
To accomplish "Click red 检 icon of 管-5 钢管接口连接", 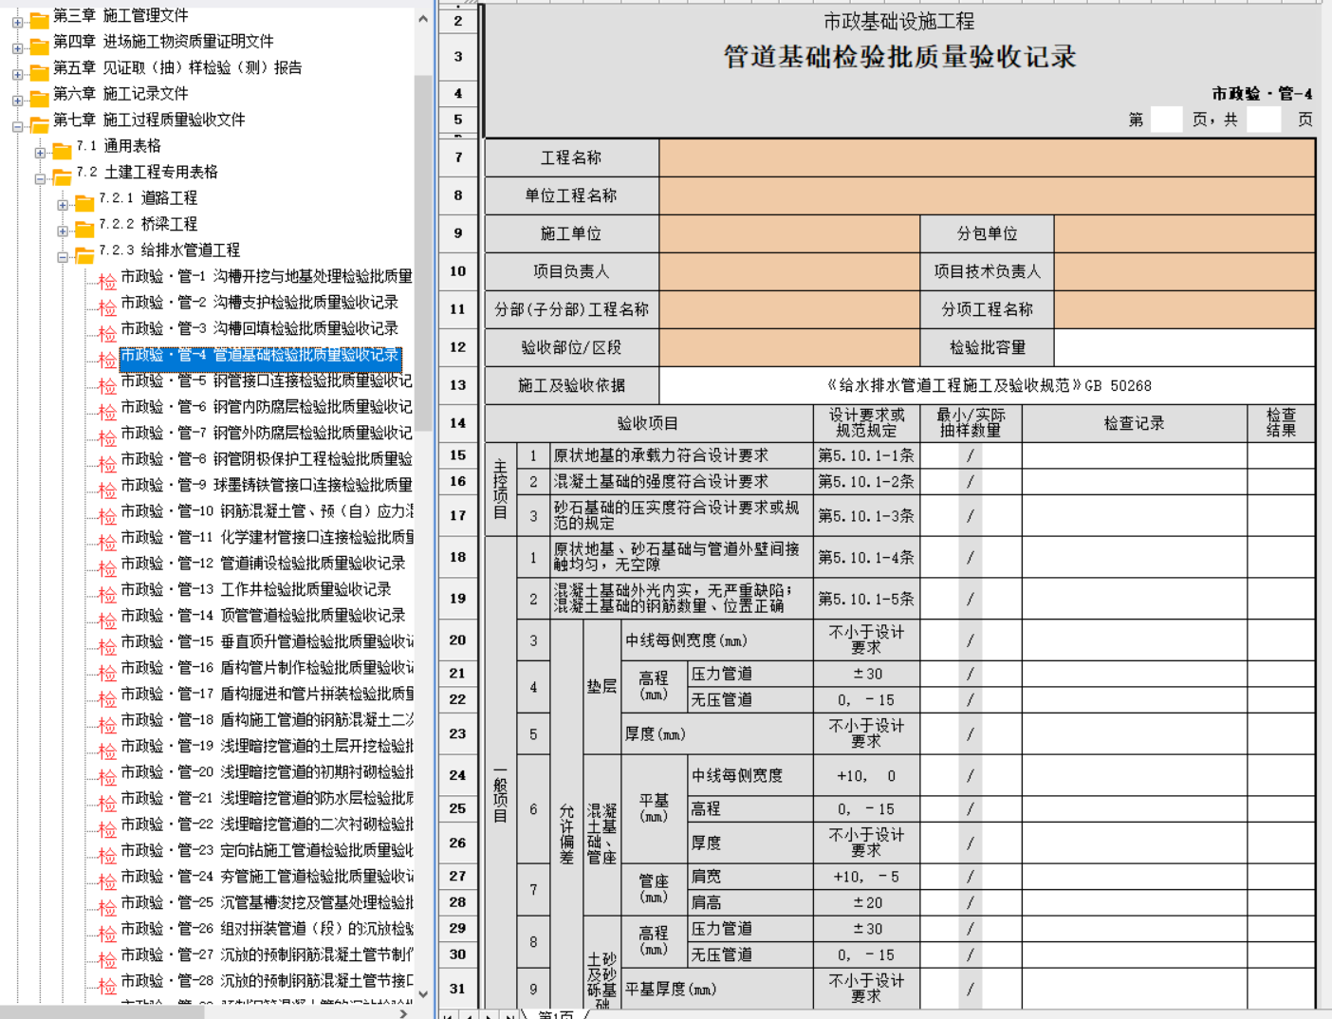I will point(107,385).
